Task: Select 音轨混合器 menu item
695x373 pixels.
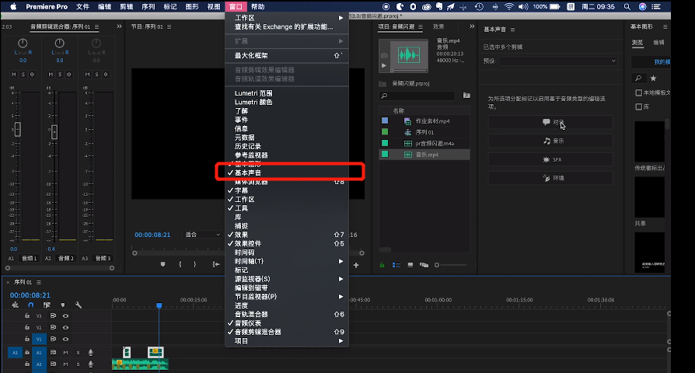Action: [287, 315]
